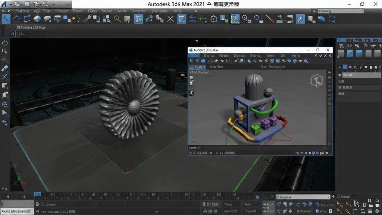This screenshot has height=215, width=382.
Task: Click the pin icon in right command panel
Action: point(339,75)
